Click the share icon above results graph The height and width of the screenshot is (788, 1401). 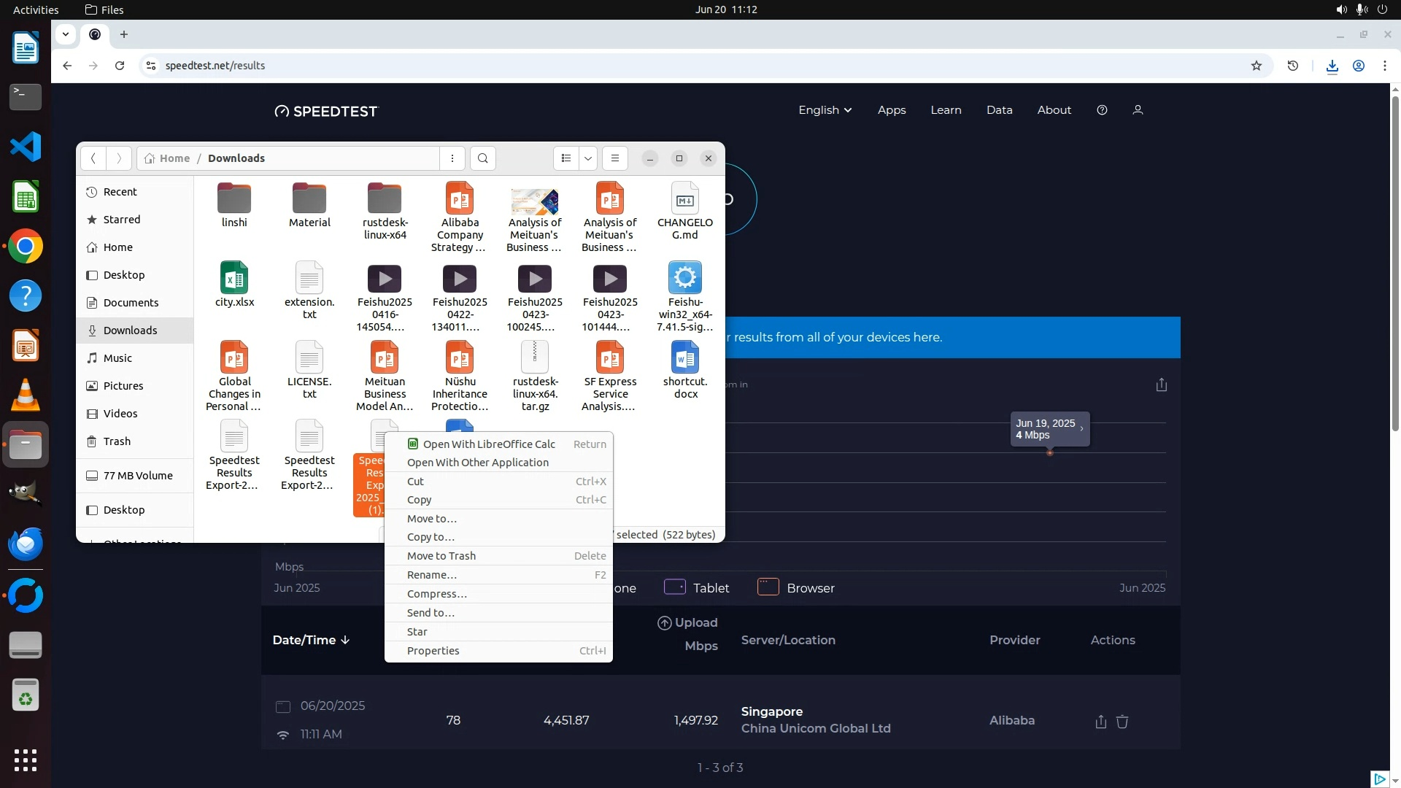[1162, 385]
